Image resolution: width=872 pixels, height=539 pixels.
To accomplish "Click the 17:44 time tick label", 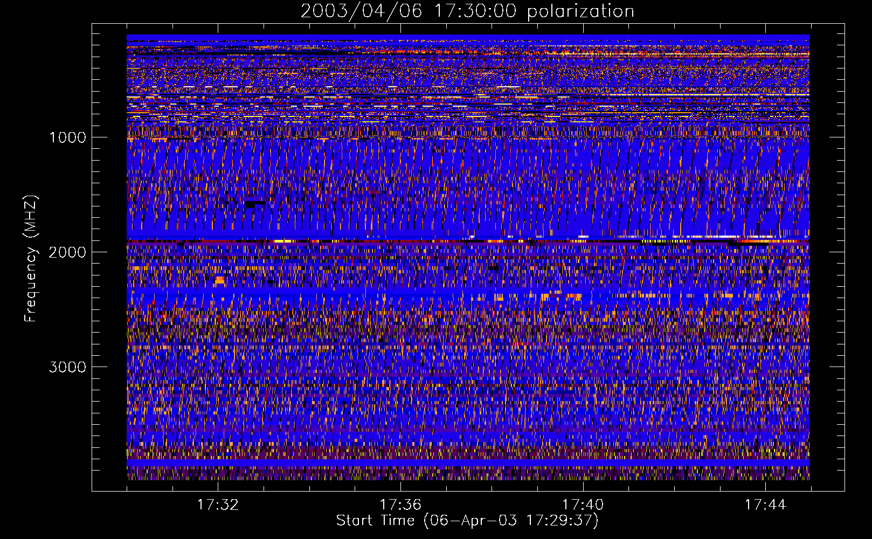I will (765, 505).
